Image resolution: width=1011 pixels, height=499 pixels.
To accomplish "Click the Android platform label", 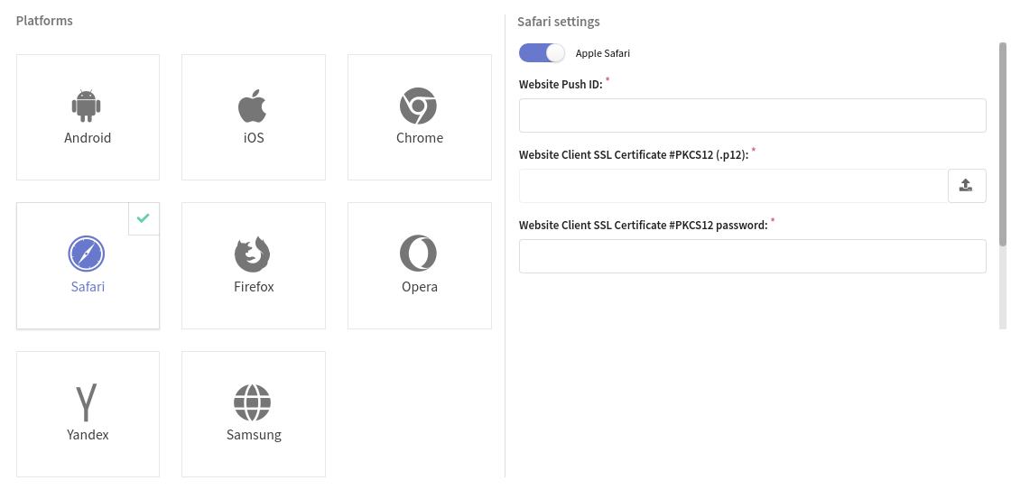I will click(x=88, y=138).
